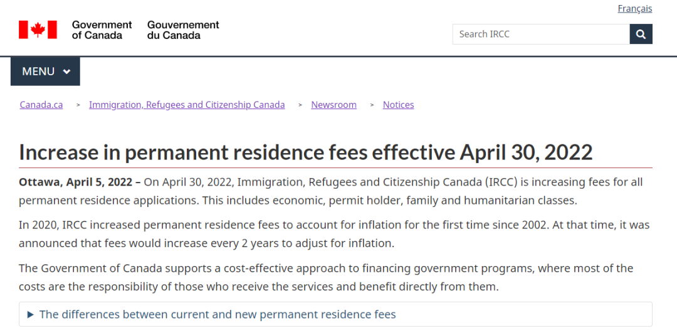The height and width of the screenshot is (330, 677).
Task: Click the breadcrumb arrow before Notices
Action: click(x=372, y=105)
